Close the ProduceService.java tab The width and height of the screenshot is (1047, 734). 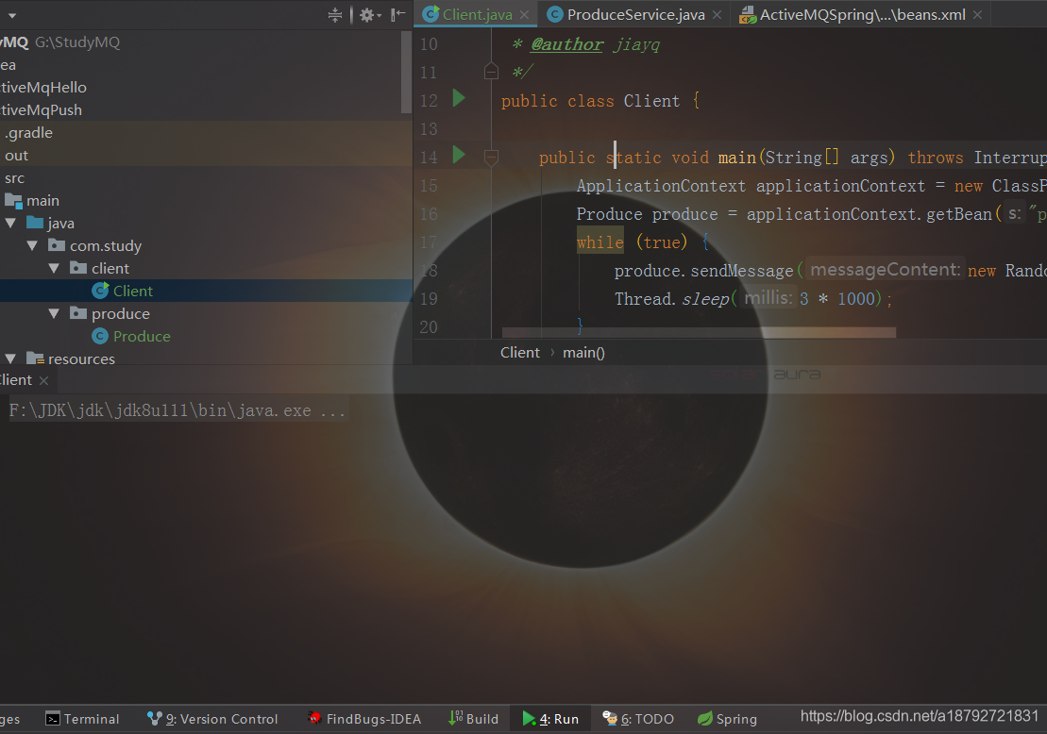click(x=718, y=15)
